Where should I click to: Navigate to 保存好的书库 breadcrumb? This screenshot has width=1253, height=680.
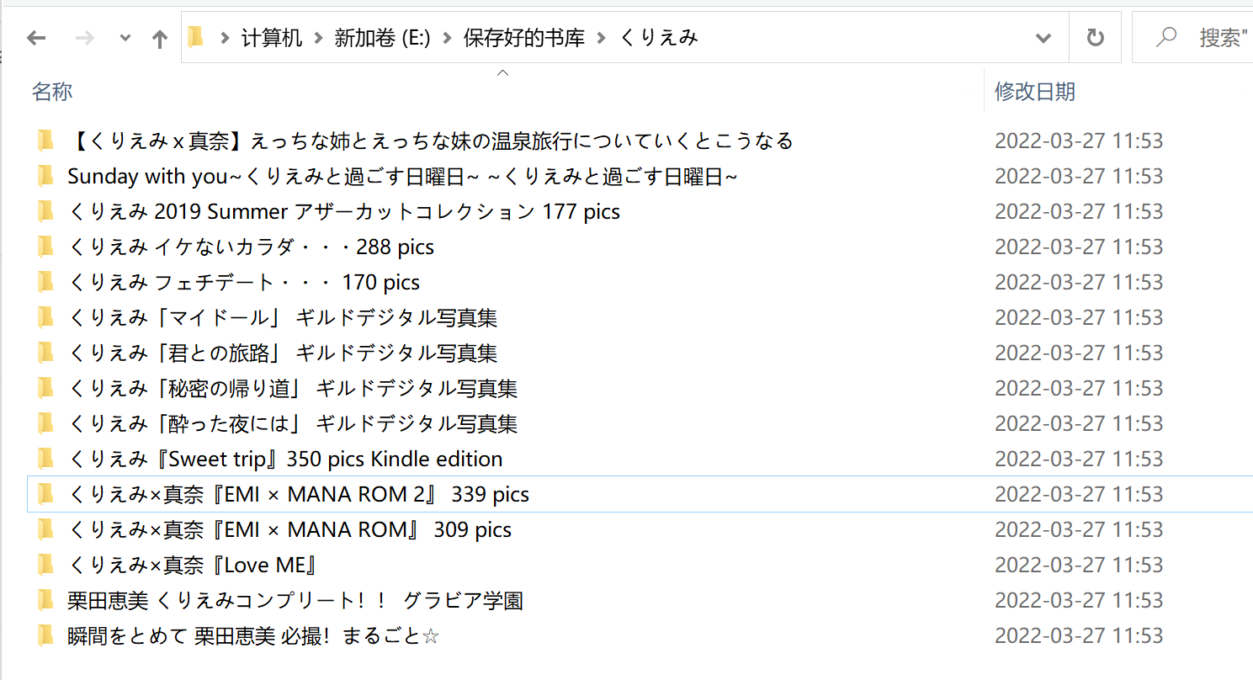pos(523,38)
